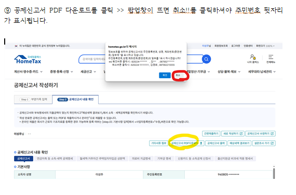Click 취소 in the popup message
The width and height of the screenshot is (296, 195).
click(x=179, y=75)
